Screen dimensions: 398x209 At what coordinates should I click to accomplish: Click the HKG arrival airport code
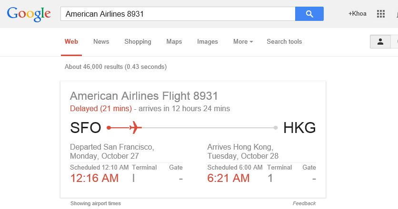[x=299, y=128]
